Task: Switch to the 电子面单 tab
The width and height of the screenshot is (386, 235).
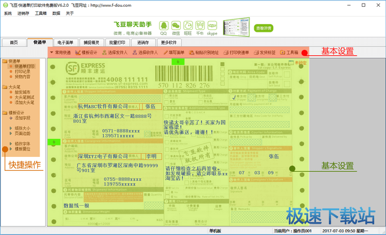Action: (x=65, y=43)
